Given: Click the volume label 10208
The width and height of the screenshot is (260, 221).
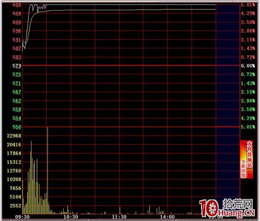Looking at the screenshot, I should tap(14, 179).
